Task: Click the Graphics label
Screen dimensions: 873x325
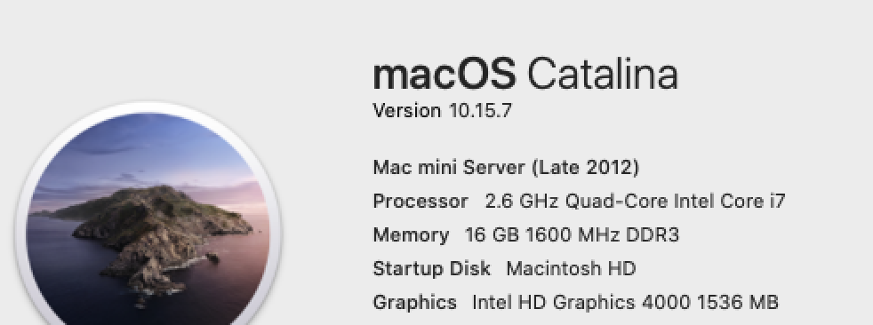Action: (x=415, y=302)
